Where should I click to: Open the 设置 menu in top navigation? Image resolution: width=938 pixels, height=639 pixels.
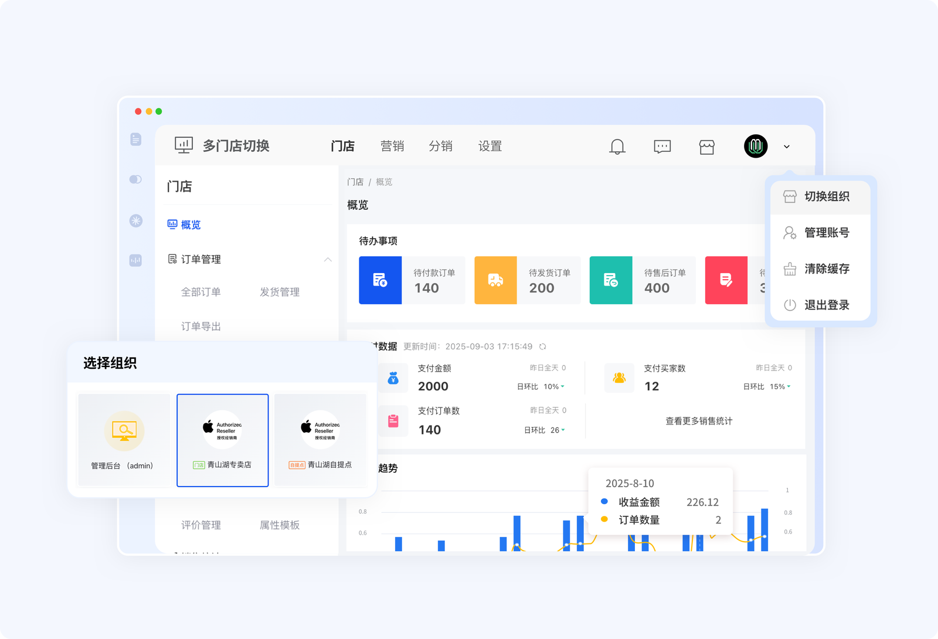point(490,146)
